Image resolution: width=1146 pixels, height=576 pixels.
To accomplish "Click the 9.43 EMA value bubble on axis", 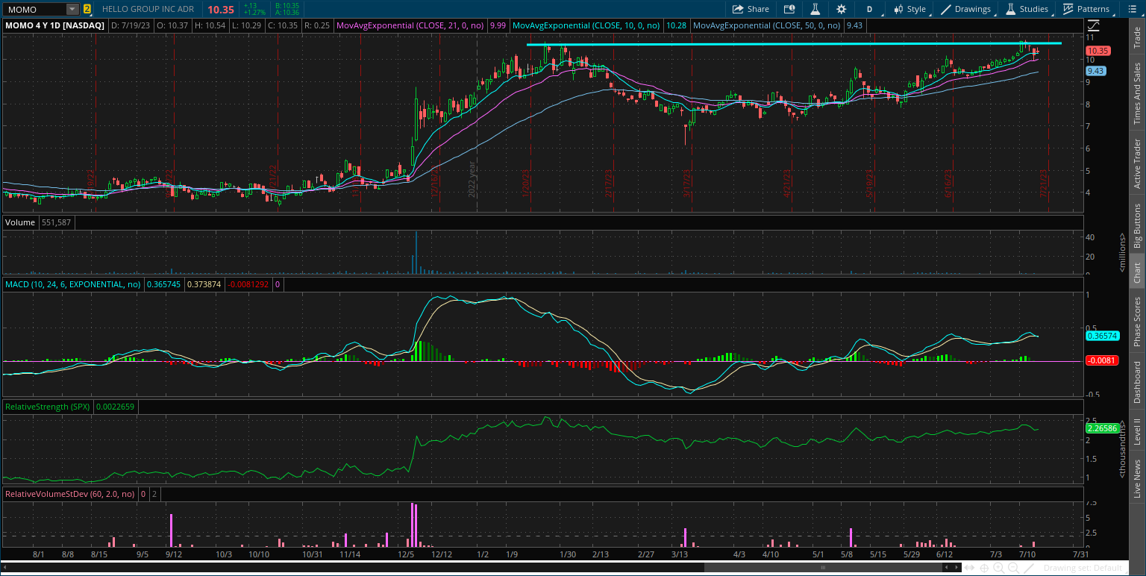I will coord(1096,71).
